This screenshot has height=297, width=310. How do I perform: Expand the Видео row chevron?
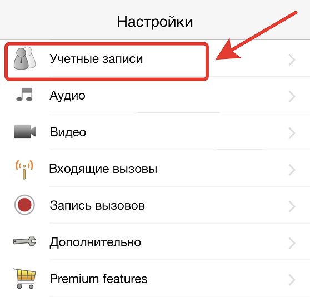(292, 133)
